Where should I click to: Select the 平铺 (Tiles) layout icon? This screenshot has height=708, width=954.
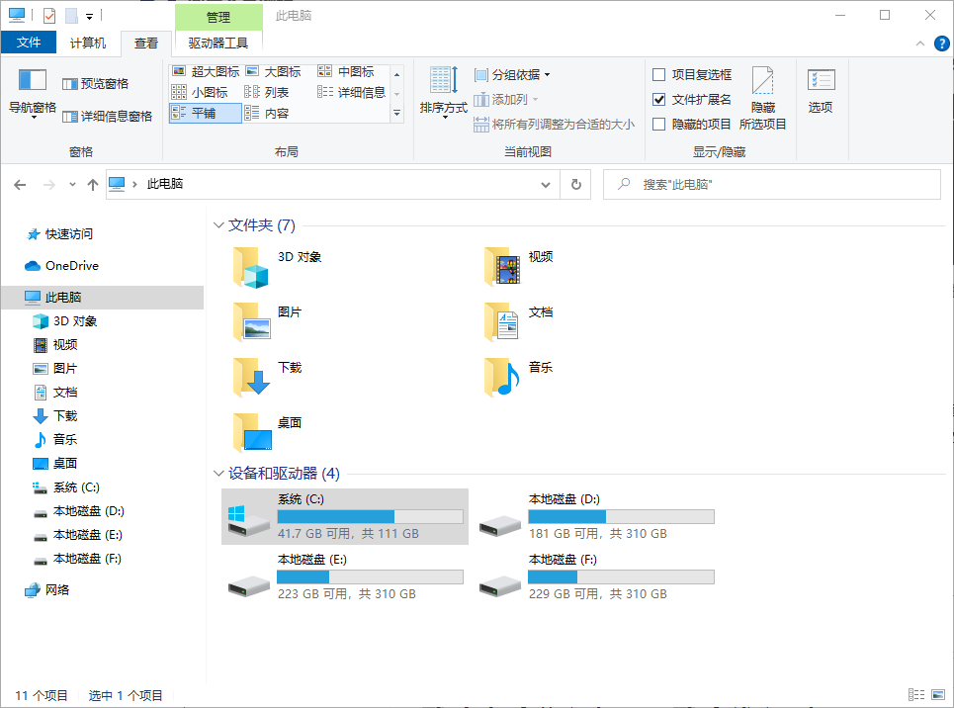204,113
